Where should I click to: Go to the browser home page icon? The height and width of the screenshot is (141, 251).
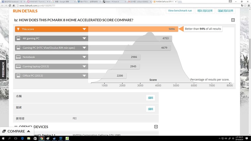[x=13, y=6]
